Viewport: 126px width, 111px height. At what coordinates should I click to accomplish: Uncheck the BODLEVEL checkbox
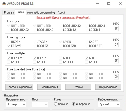8,58
